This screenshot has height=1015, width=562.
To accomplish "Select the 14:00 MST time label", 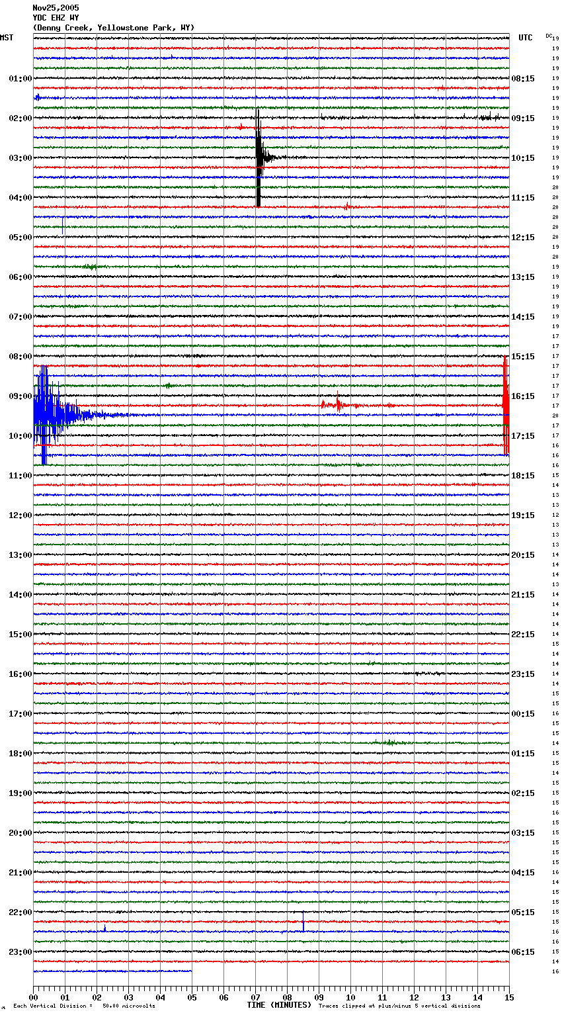I will pyautogui.click(x=20, y=595).
